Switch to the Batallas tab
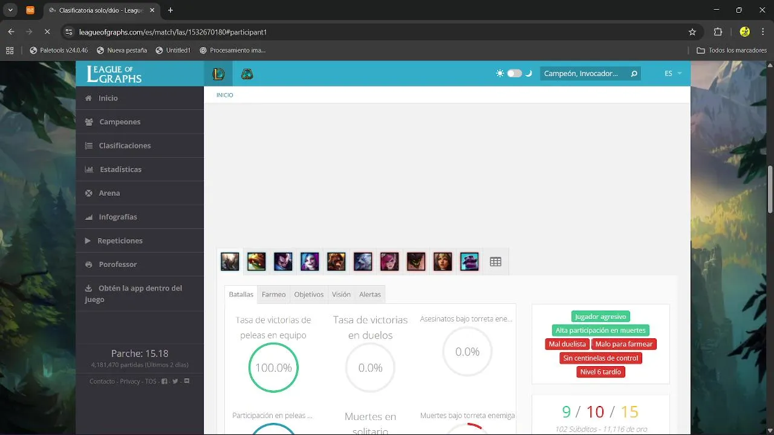Screen dimensions: 774x435 [241, 294]
